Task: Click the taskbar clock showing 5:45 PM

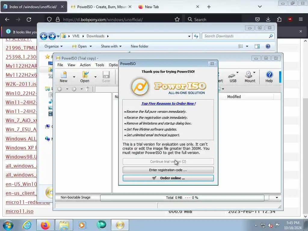Action: (x=293, y=225)
